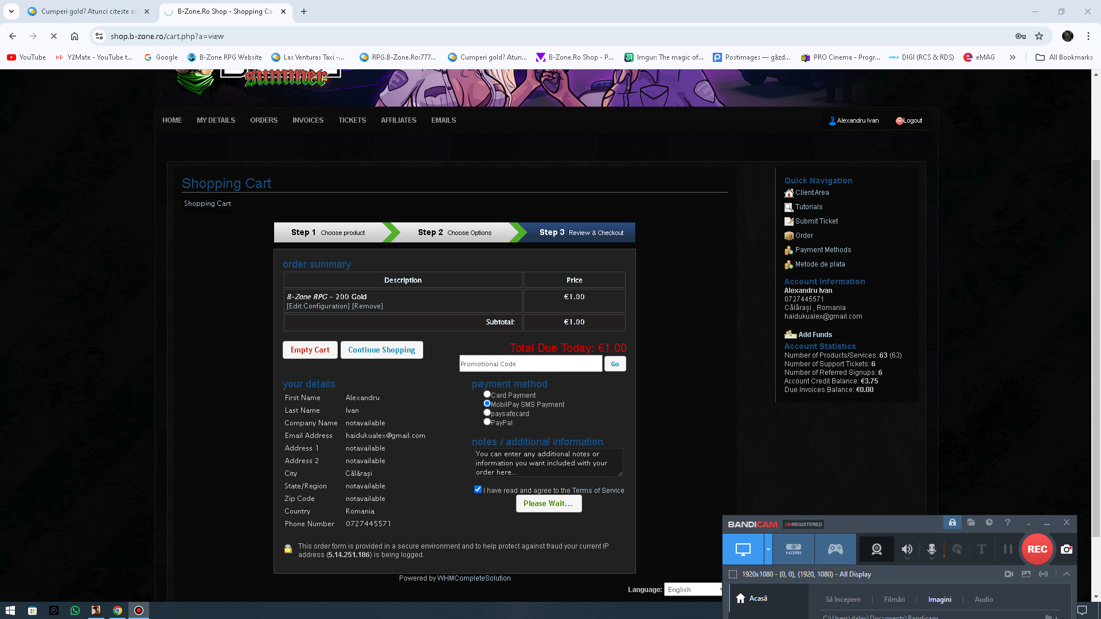Open Acasă home section in Bandicam
This screenshot has height=619, width=1101.
[x=752, y=598]
